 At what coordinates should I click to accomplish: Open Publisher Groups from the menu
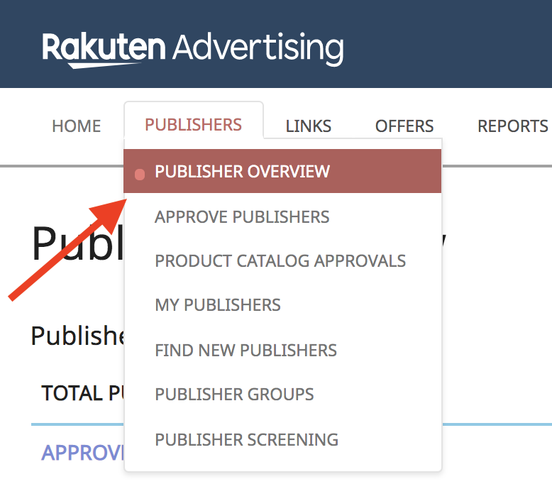(x=234, y=395)
